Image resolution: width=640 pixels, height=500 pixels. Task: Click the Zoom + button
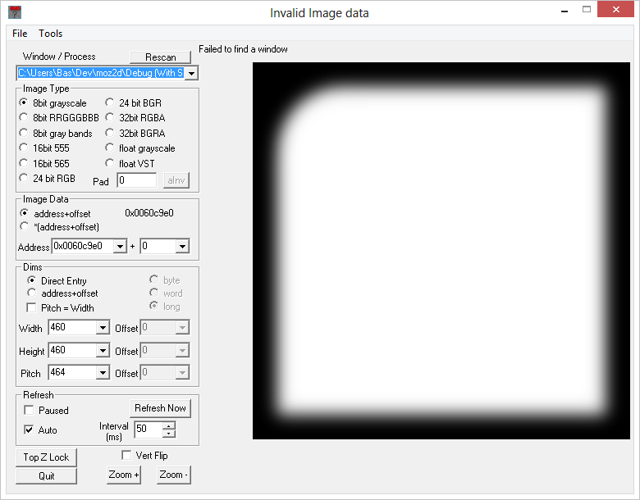coord(124,475)
